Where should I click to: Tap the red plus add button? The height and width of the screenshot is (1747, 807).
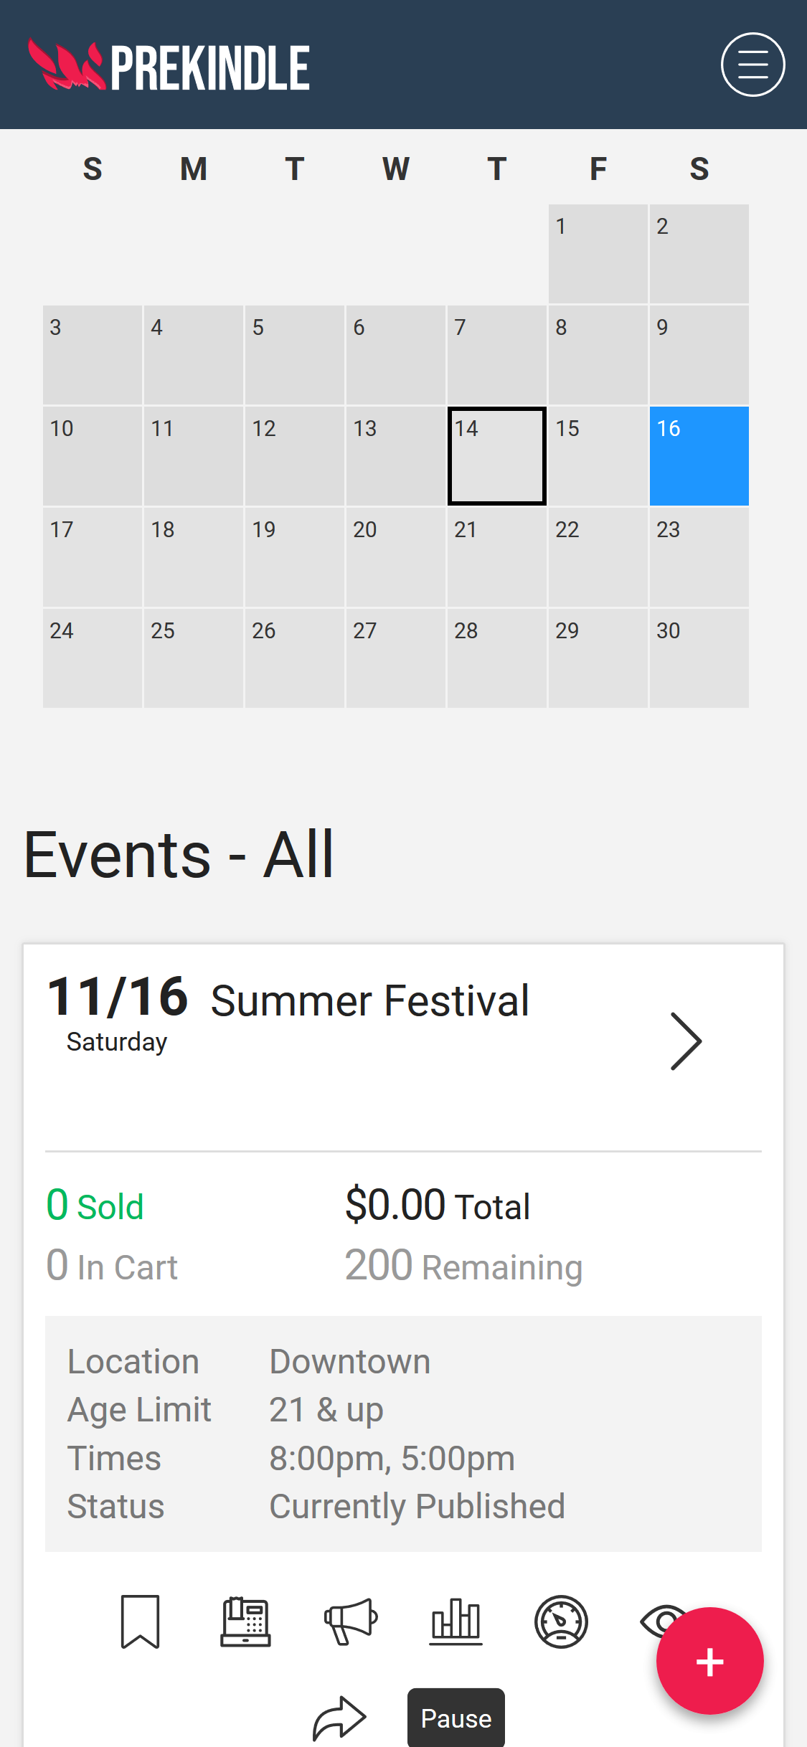[x=709, y=1661]
